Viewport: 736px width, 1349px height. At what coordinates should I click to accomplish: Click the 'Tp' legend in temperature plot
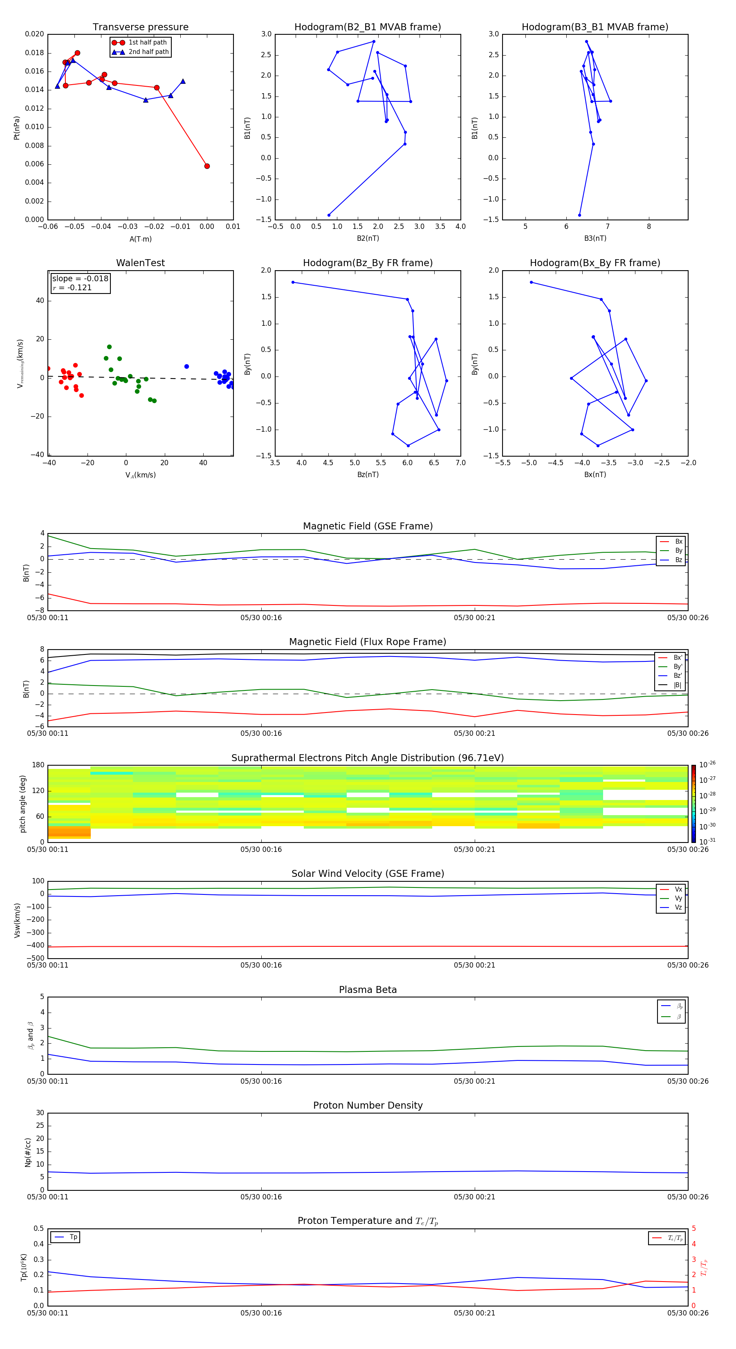click(x=65, y=1237)
